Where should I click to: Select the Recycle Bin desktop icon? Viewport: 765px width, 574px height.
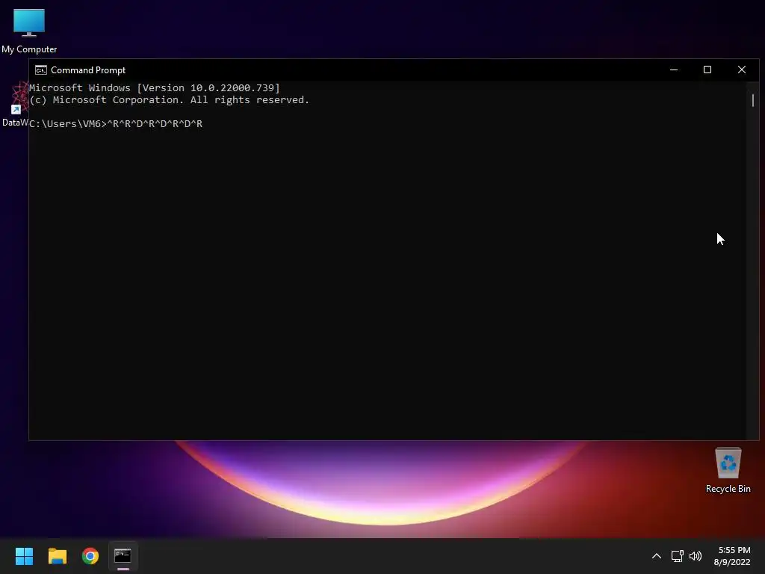[728, 471]
